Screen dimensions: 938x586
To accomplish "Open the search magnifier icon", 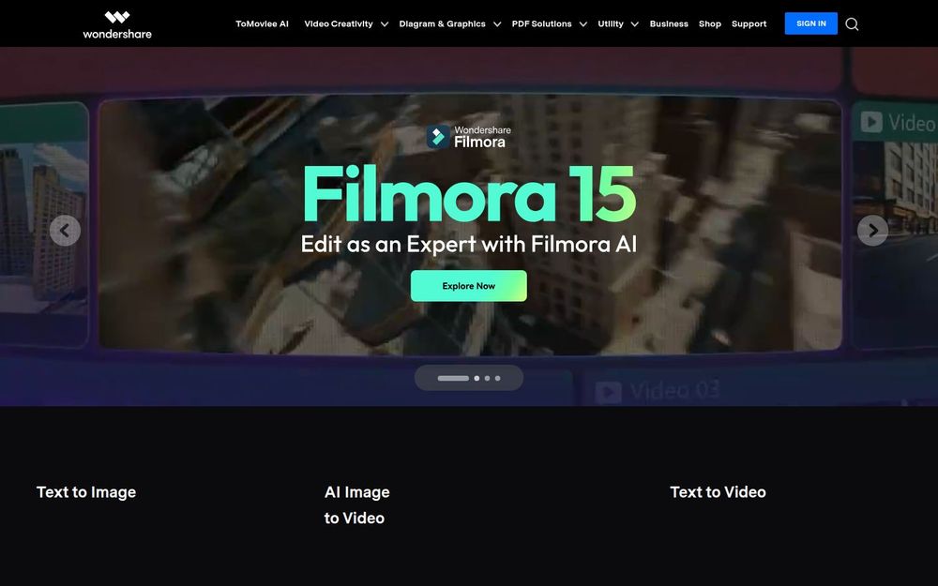I will tap(852, 24).
